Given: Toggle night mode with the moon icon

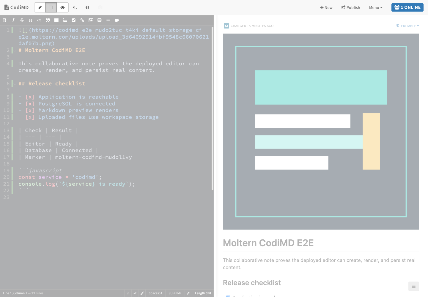Looking at the screenshot, I should click(x=75, y=7).
